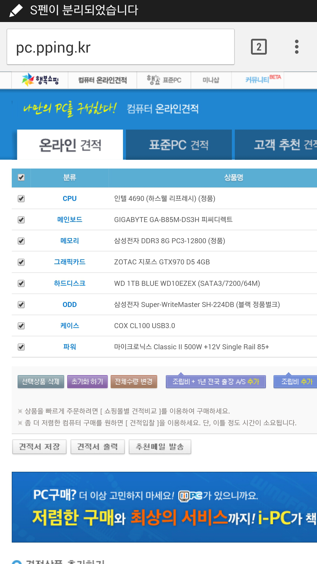Switch to the 온라인 견적 tab

pyautogui.click(x=70, y=145)
